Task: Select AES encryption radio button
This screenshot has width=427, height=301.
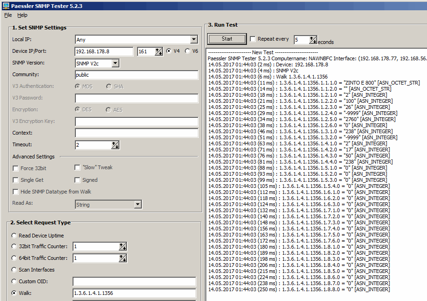Action: pos(109,110)
